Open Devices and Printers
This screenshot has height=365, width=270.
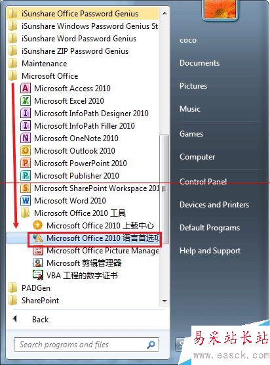[x=214, y=205]
